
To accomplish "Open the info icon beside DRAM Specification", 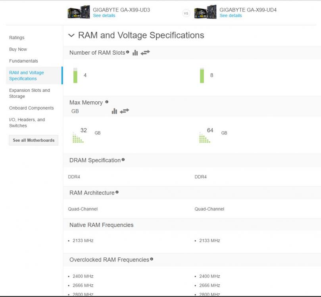I will tap(123, 160).
